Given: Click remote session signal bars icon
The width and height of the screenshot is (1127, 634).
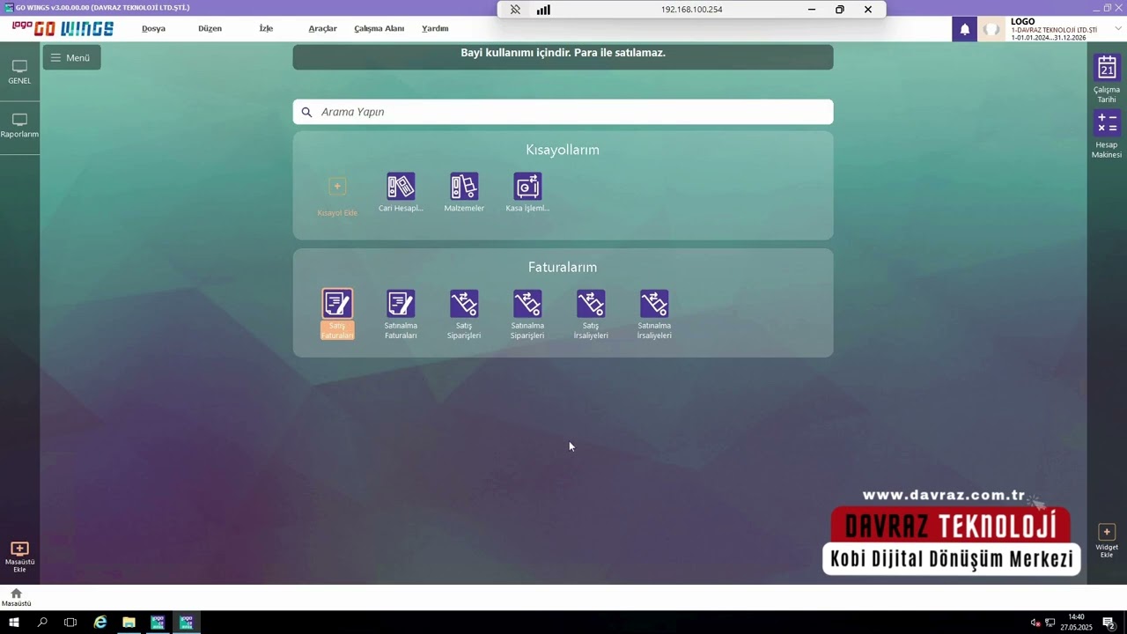Looking at the screenshot, I should pyautogui.click(x=543, y=10).
